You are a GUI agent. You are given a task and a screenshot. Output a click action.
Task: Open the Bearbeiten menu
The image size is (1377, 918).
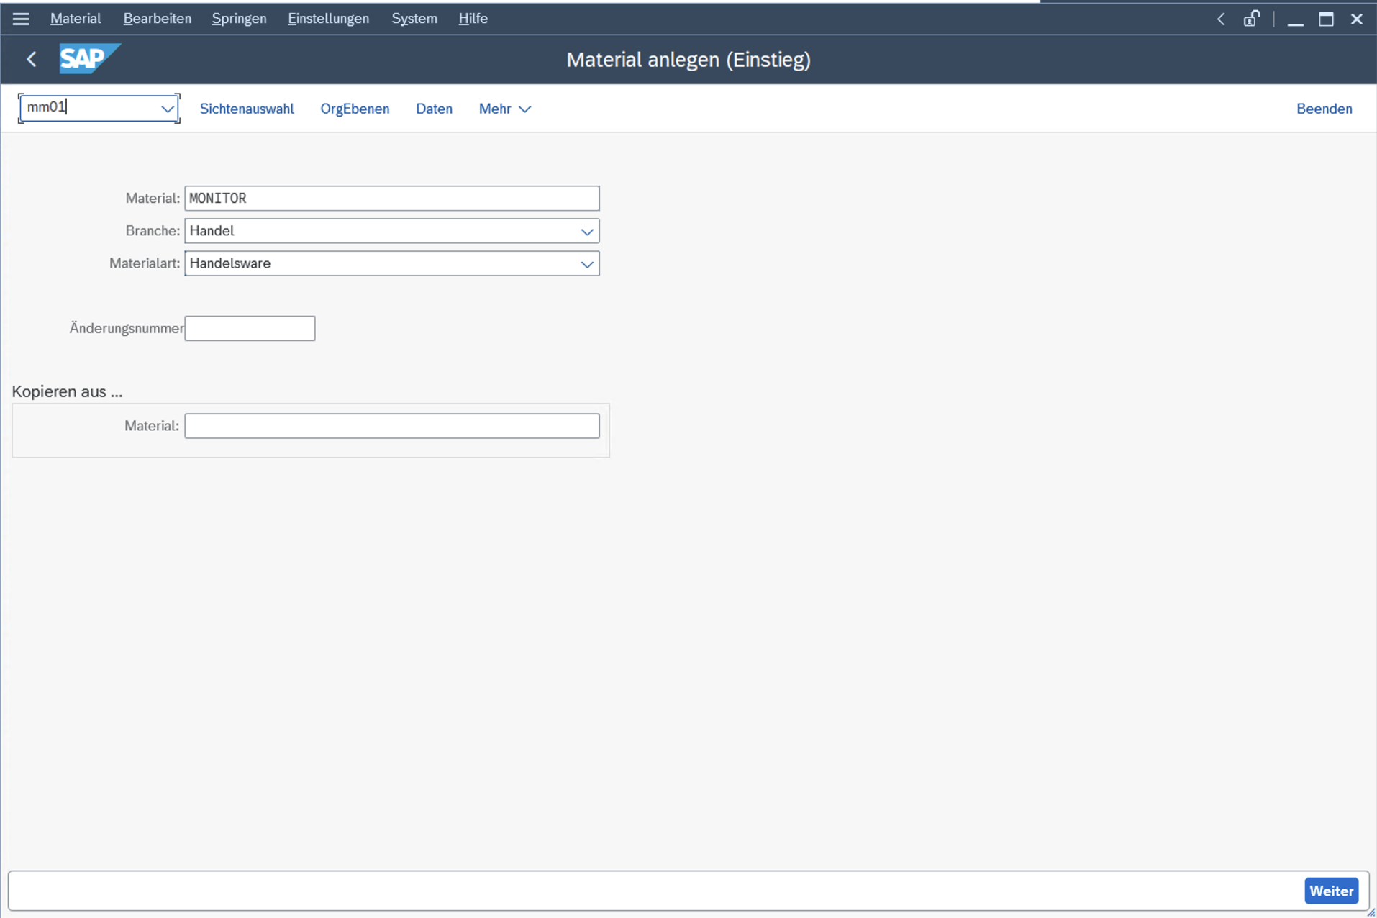coord(158,19)
